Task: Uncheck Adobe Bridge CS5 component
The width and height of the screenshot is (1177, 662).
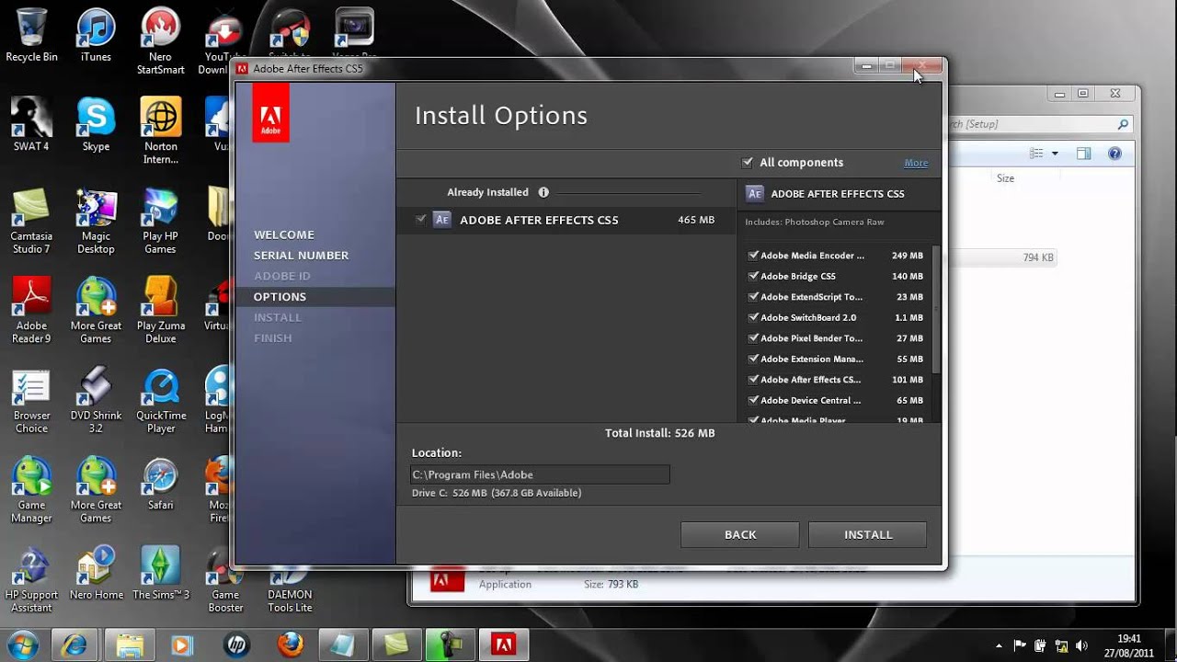Action: click(x=753, y=276)
